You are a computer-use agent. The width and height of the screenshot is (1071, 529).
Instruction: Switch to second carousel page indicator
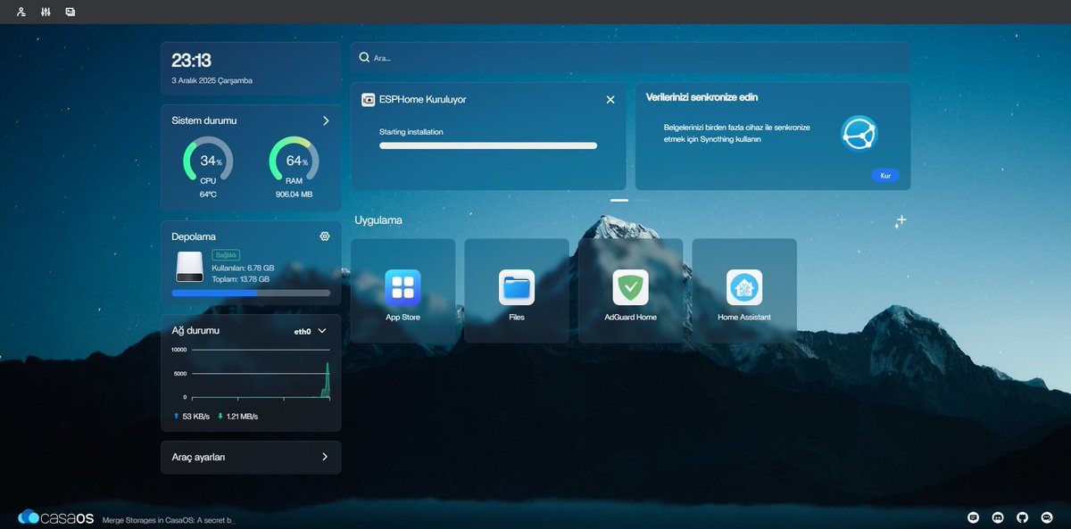tap(643, 201)
